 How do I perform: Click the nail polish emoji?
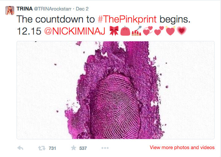click(137, 30)
